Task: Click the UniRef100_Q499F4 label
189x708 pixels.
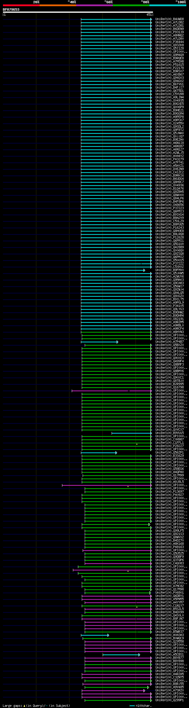Action: [170, 361]
